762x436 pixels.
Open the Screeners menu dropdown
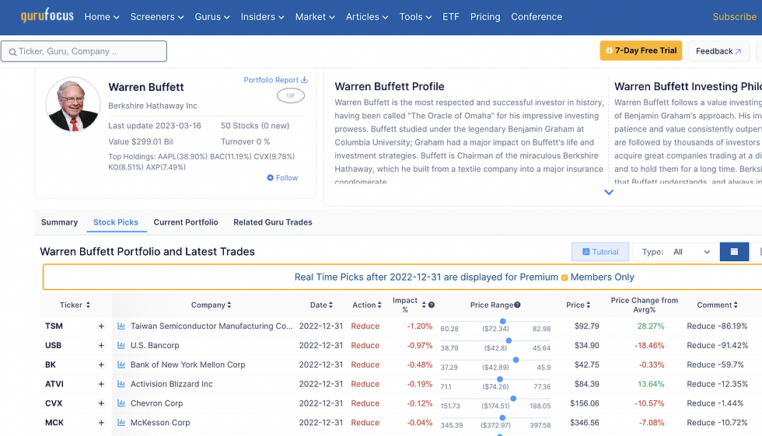[x=157, y=17]
